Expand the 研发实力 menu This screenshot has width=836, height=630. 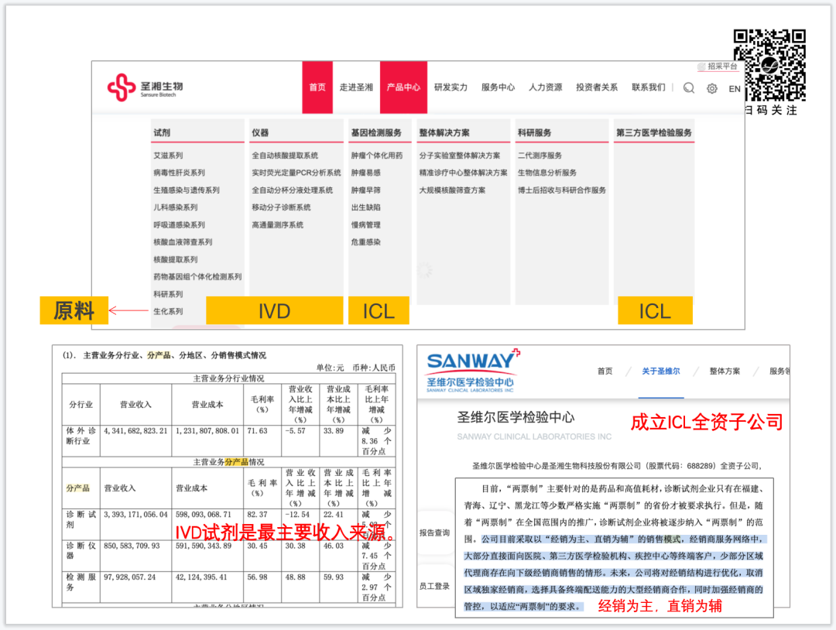click(451, 87)
